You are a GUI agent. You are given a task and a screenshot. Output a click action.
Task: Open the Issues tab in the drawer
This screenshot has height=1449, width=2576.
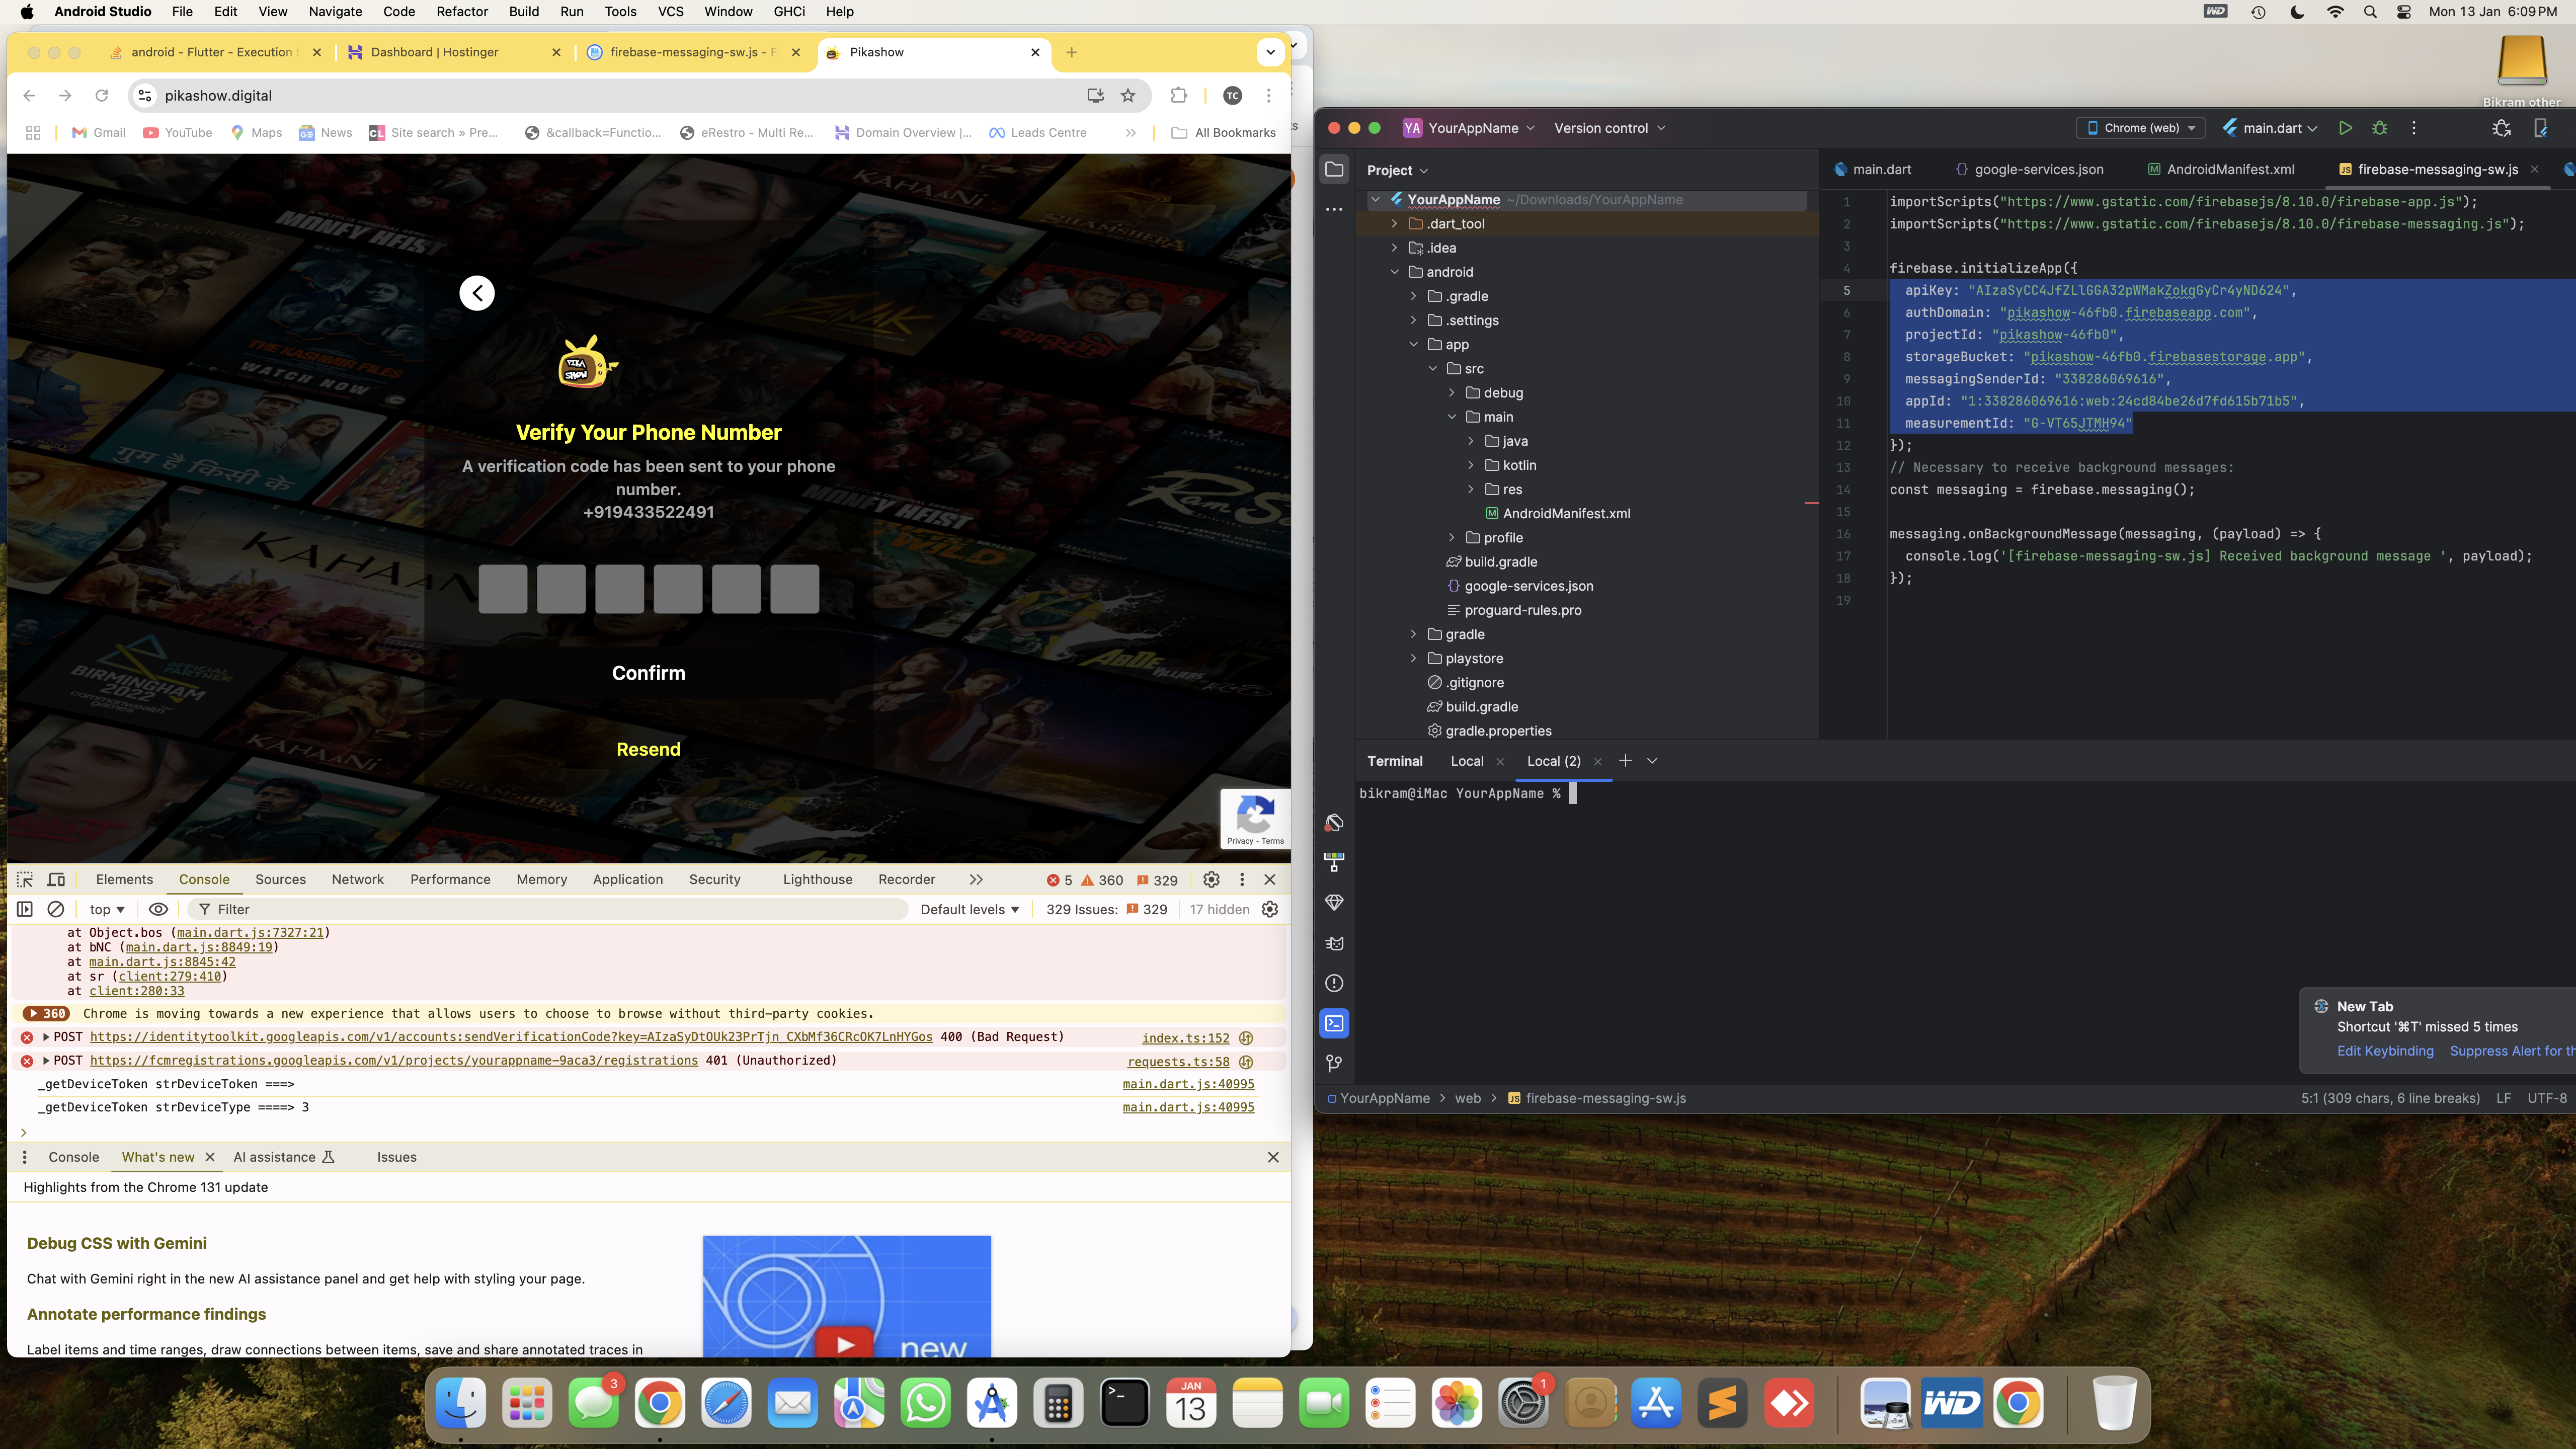(x=396, y=1157)
